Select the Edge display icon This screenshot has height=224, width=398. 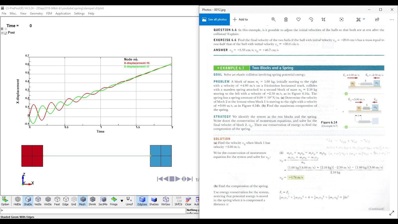pos(66,201)
